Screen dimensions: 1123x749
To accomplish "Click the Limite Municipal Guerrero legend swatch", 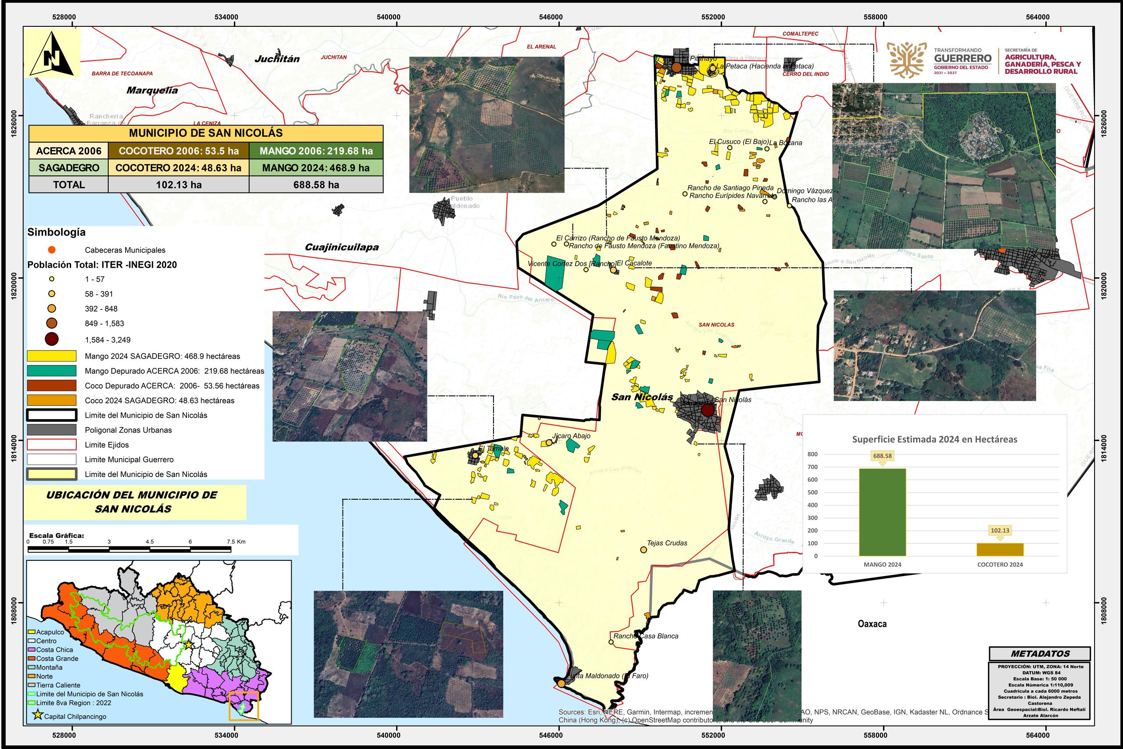I will coord(52,459).
